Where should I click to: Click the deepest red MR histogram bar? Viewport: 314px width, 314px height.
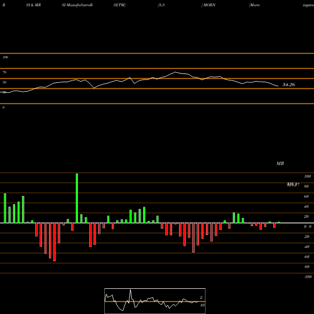tap(55, 242)
